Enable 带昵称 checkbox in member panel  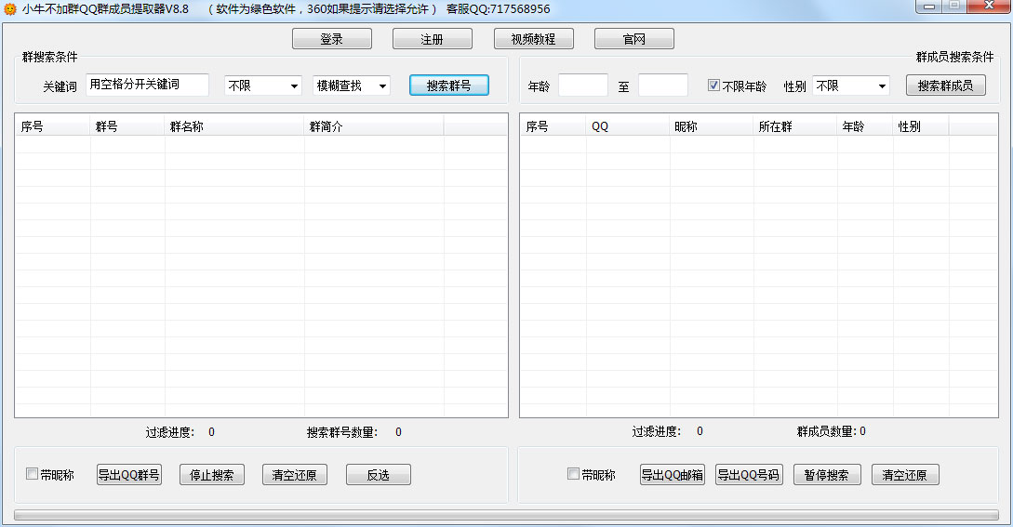pyautogui.click(x=574, y=475)
